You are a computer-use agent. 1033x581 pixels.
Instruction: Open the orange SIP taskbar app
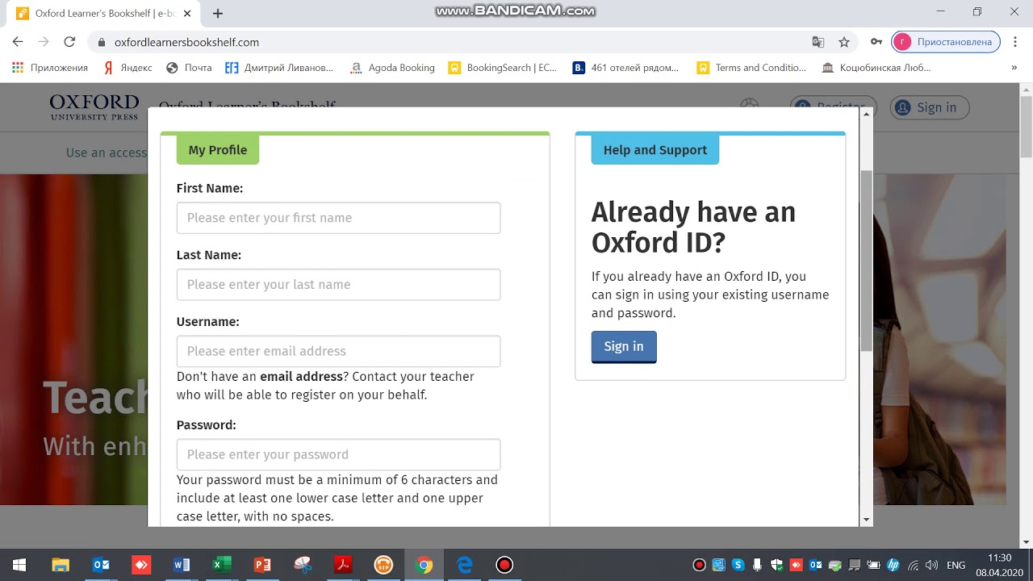(384, 565)
